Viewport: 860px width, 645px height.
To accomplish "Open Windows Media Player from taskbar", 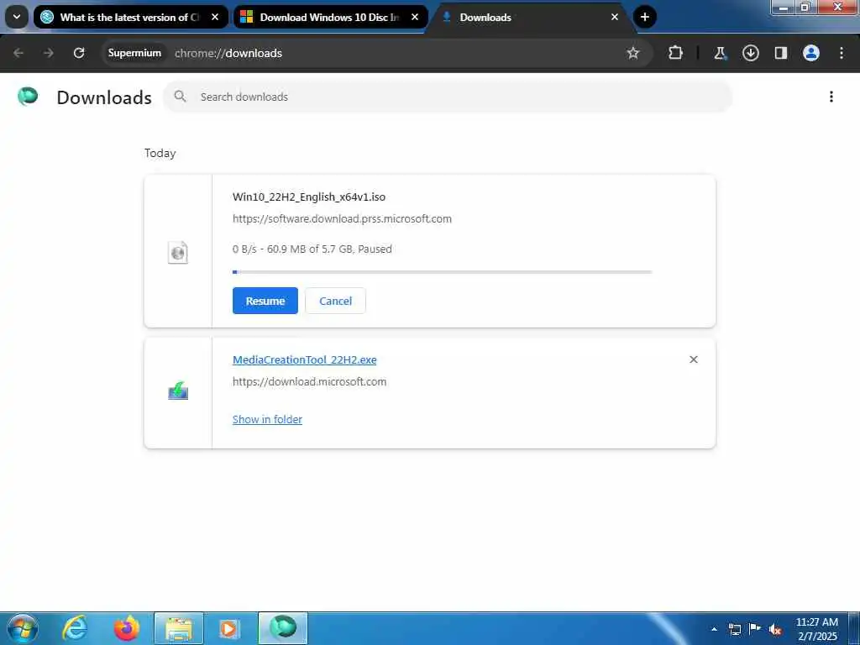I will [229, 628].
